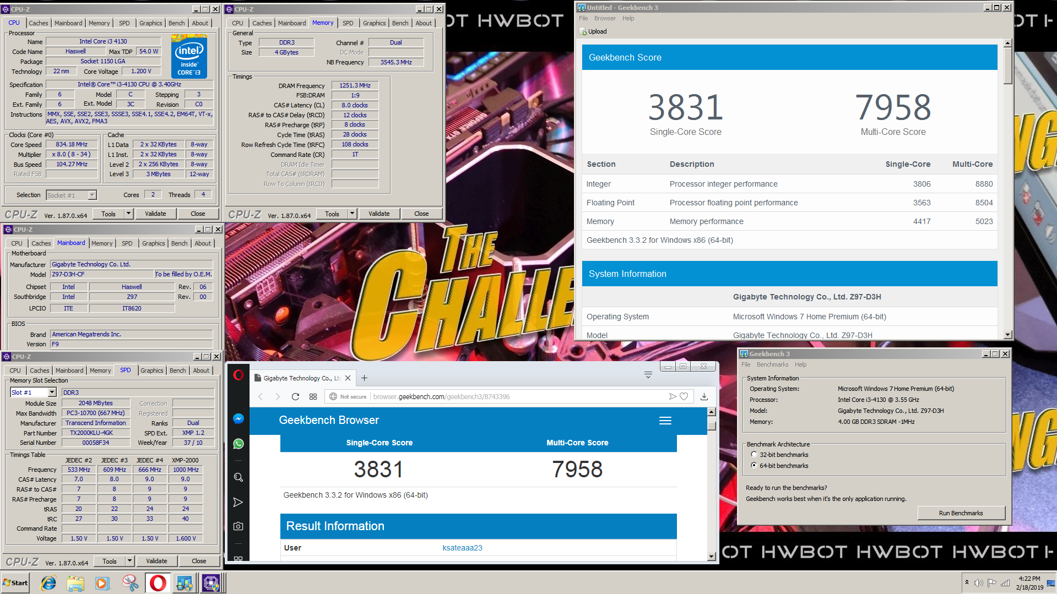Click Close in the Memory tab CPU-Z window
Viewport: 1057px width, 594px height.
pyautogui.click(x=421, y=214)
